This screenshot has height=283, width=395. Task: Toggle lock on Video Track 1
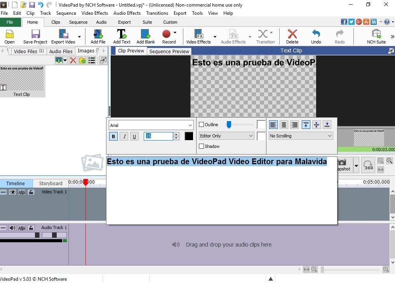[x=31, y=192]
